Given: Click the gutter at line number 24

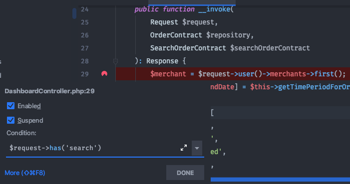Looking at the screenshot, I should click(x=84, y=9).
